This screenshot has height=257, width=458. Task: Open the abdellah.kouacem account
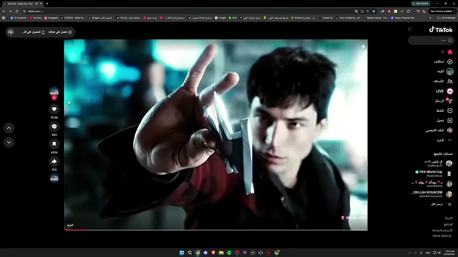432,194
